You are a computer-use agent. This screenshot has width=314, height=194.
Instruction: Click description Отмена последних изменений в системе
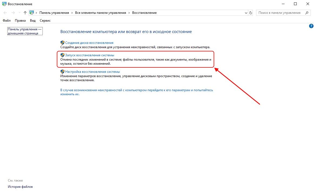tap(136, 61)
